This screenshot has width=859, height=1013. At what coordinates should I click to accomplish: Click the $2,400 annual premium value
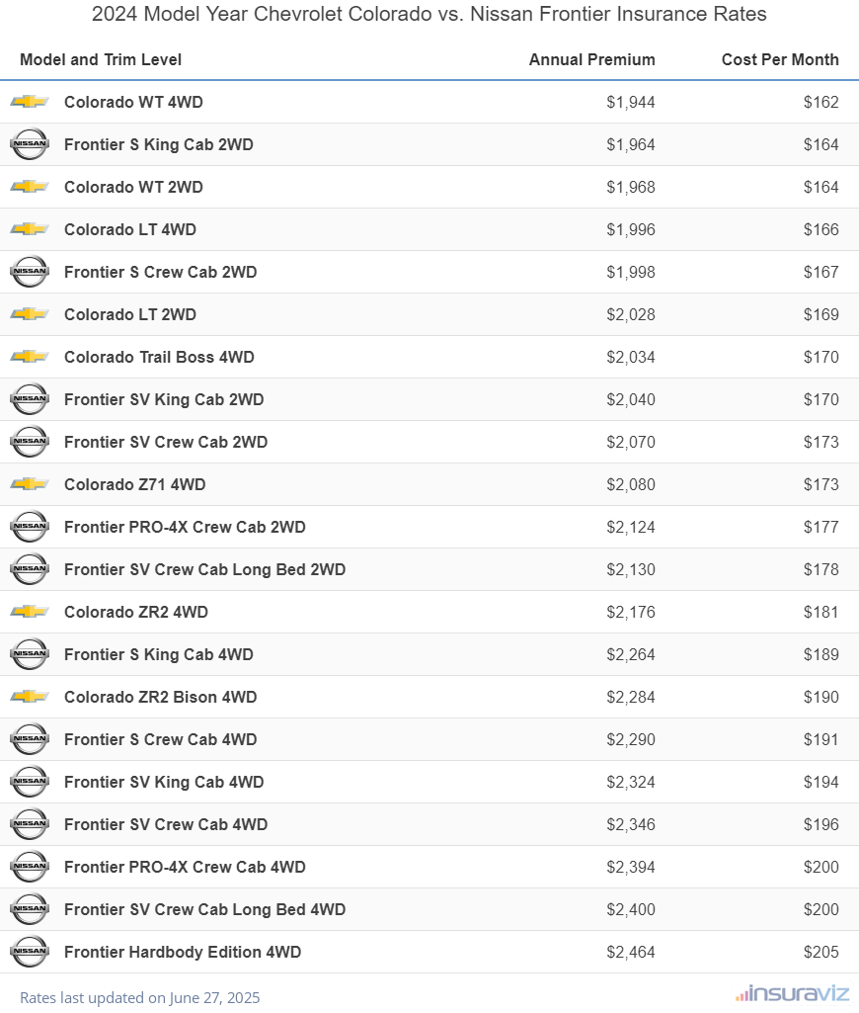click(x=631, y=909)
